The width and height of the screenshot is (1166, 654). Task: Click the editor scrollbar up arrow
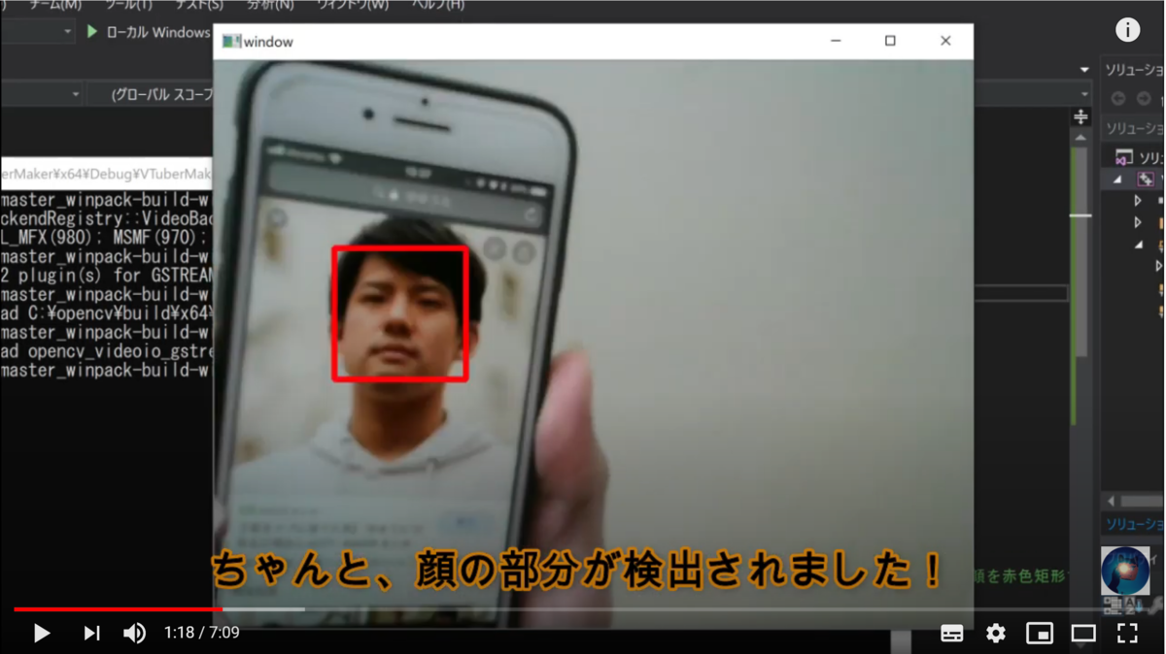click(1080, 138)
